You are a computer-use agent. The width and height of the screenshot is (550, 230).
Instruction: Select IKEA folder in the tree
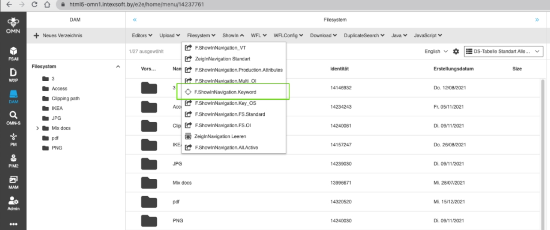point(53,108)
